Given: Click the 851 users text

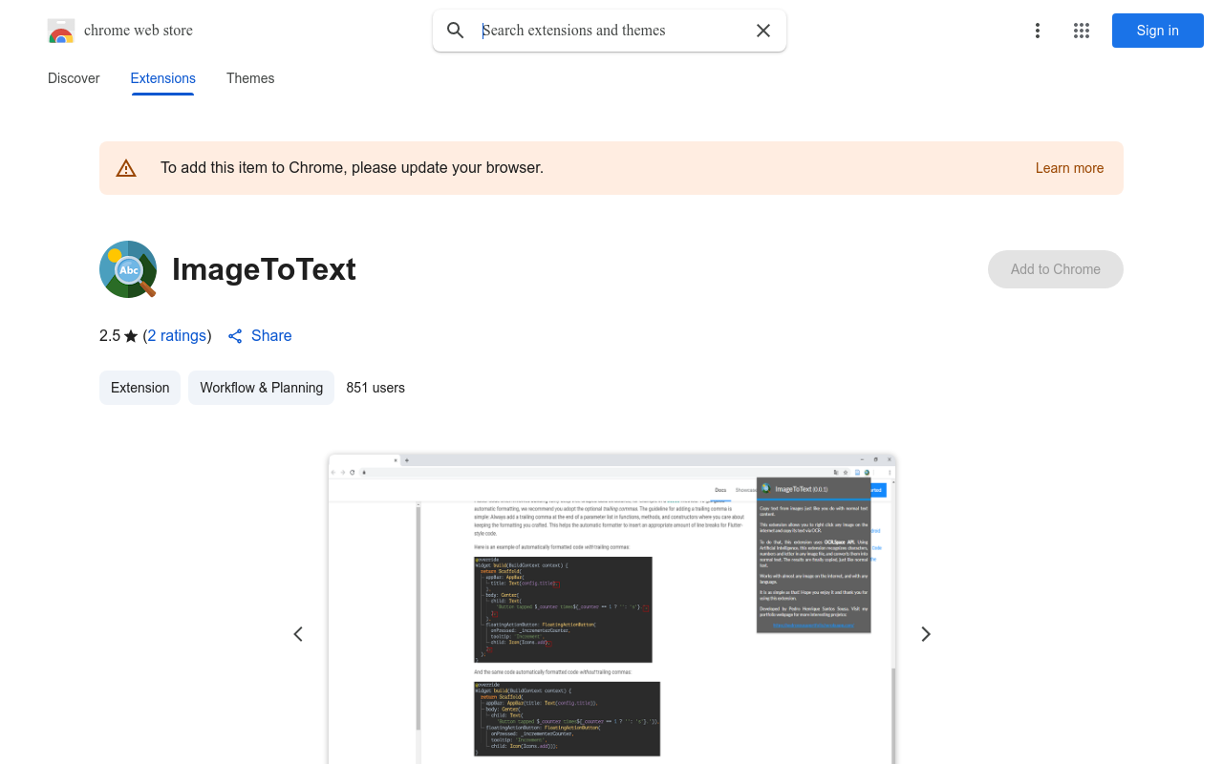Looking at the screenshot, I should click(375, 388).
